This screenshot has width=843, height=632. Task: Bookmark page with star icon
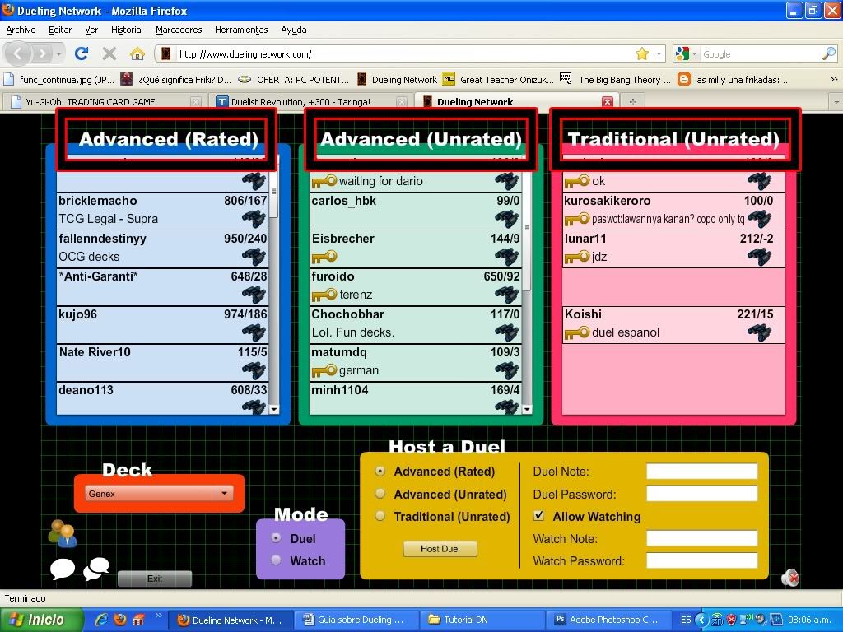click(642, 53)
